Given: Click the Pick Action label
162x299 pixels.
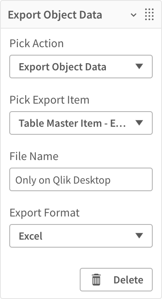Looking at the screenshot, I should pyautogui.click(x=36, y=43).
